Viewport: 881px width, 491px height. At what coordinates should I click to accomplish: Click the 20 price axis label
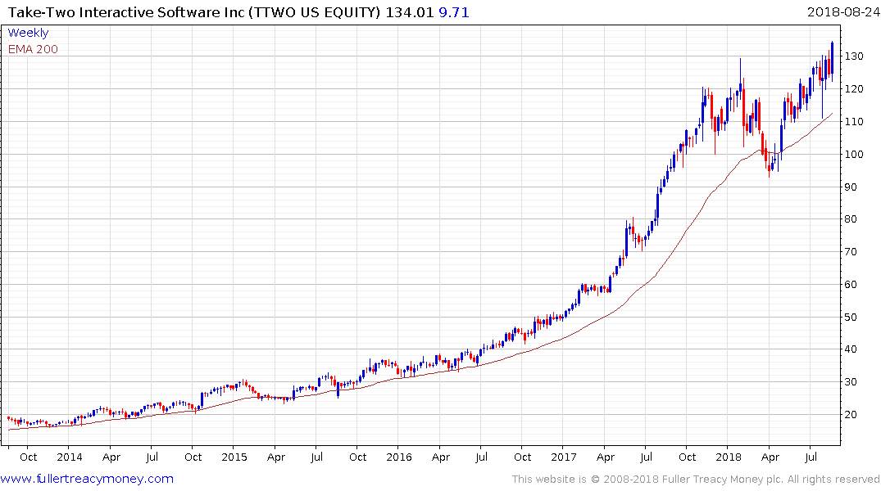tap(851, 415)
